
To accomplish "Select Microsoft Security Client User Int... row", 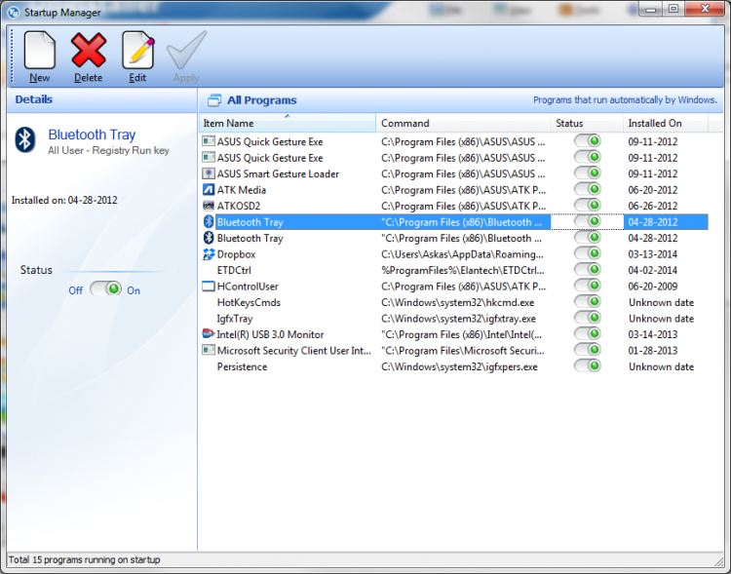I will pyautogui.click(x=294, y=351).
